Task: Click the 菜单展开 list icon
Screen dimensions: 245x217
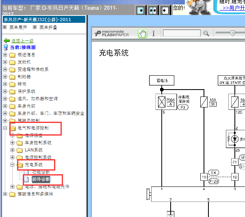Action: pos(5,27)
